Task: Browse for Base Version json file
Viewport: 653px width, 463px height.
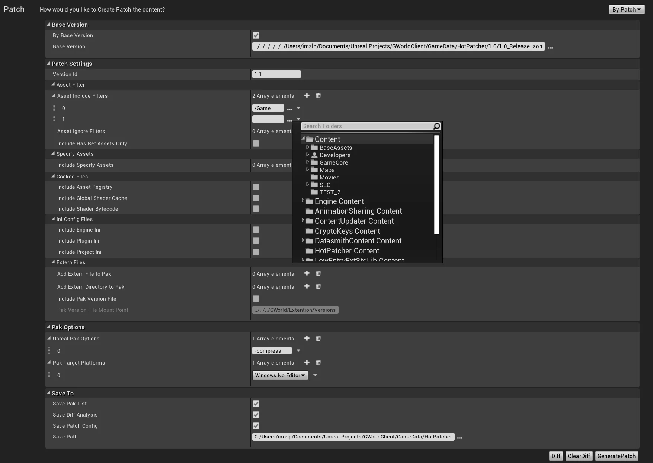Action: pos(550,47)
